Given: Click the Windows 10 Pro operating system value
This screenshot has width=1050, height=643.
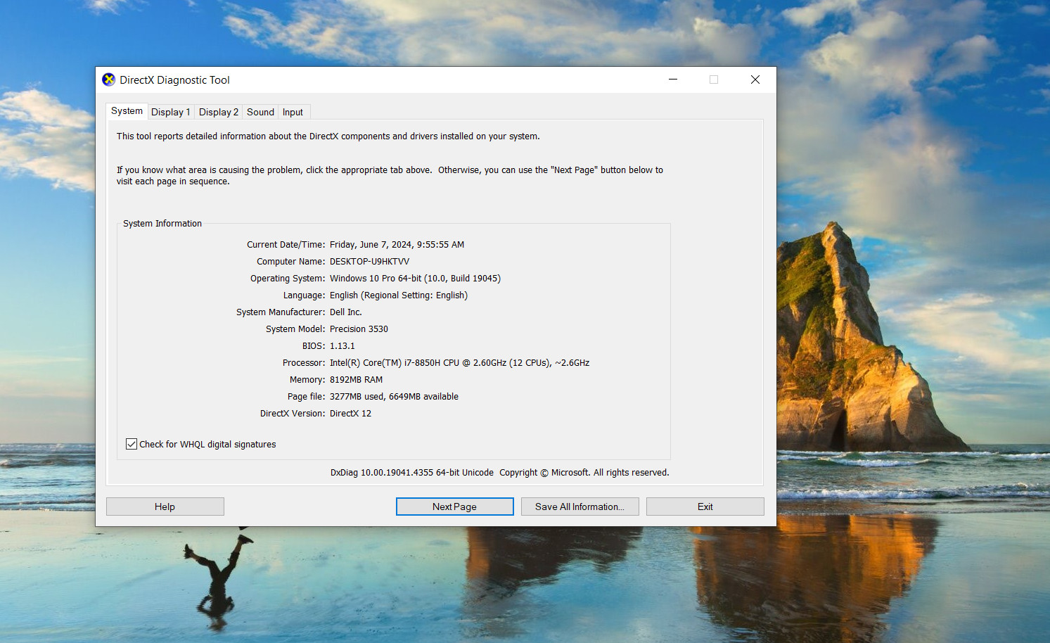Looking at the screenshot, I should 415,279.
